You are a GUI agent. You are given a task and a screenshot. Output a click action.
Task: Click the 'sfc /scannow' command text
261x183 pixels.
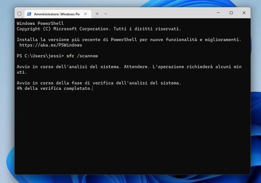[x=82, y=56]
